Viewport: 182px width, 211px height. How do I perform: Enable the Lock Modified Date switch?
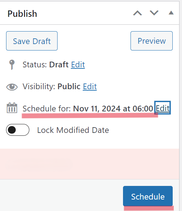point(18,130)
